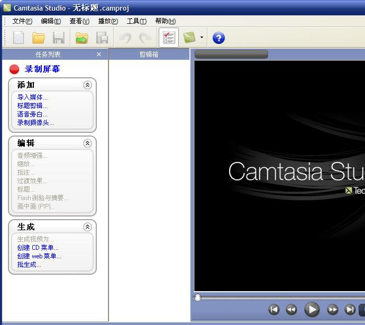This screenshot has height=325, width=365.
Task: Click the preview seek slider handle
Action: pyautogui.click(x=197, y=297)
